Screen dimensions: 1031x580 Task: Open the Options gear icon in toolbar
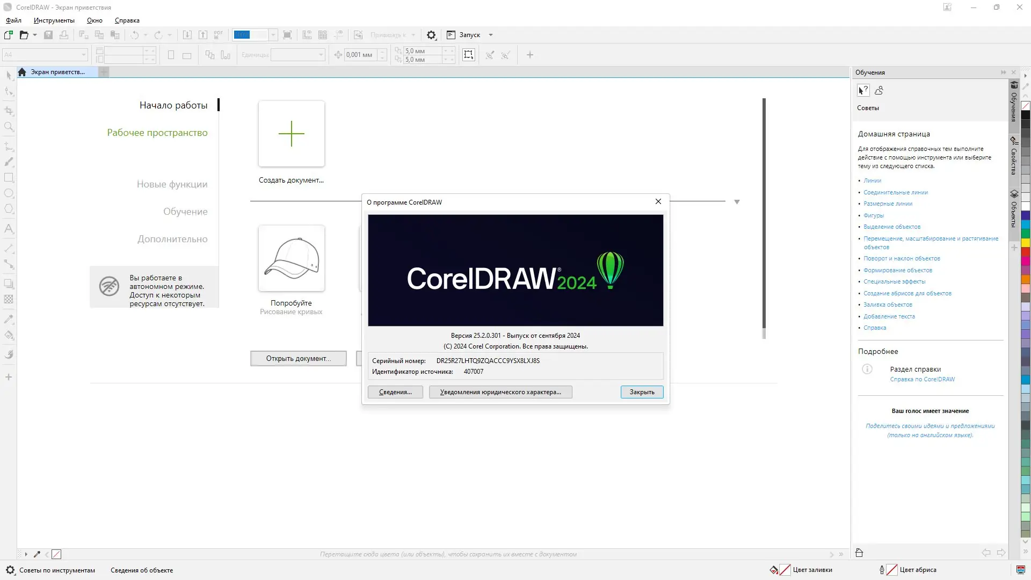(x=431, y=35)
